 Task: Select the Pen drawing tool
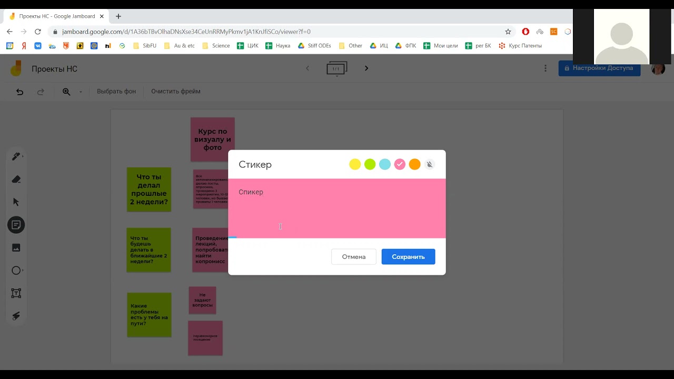tap(16, 156)
